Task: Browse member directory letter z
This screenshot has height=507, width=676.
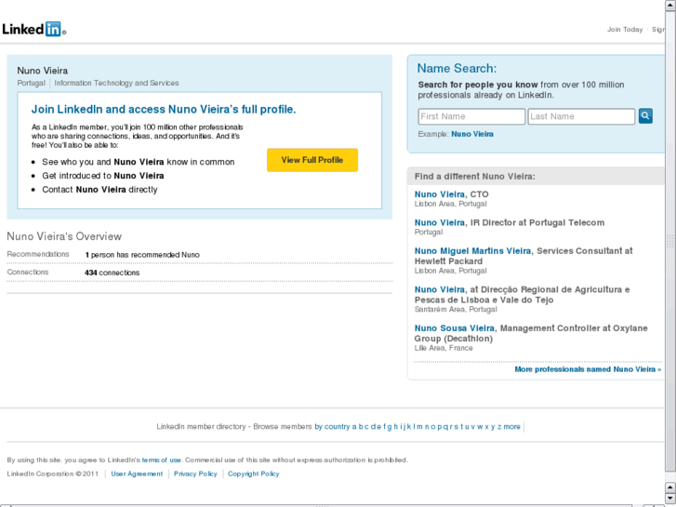Action: point(499,427)
